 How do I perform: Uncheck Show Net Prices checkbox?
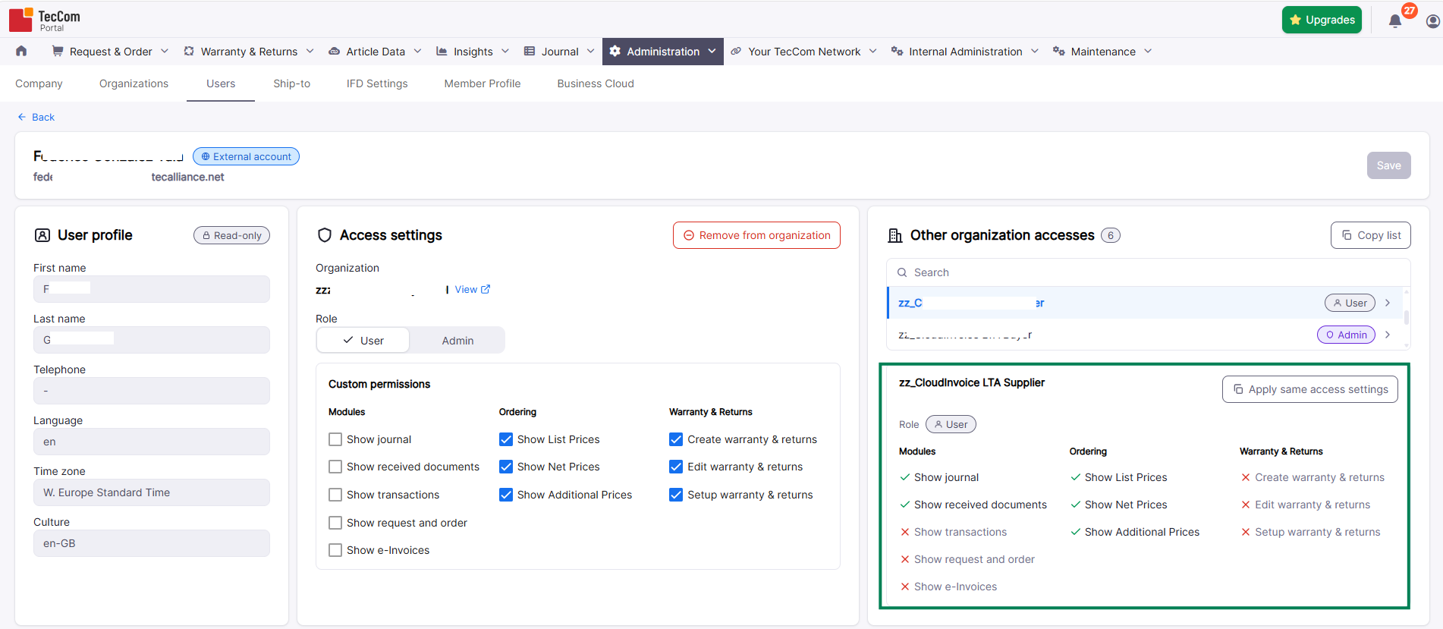(506, 467)
